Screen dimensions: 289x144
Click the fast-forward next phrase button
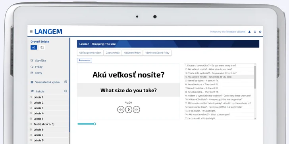(x=137, y=110)
